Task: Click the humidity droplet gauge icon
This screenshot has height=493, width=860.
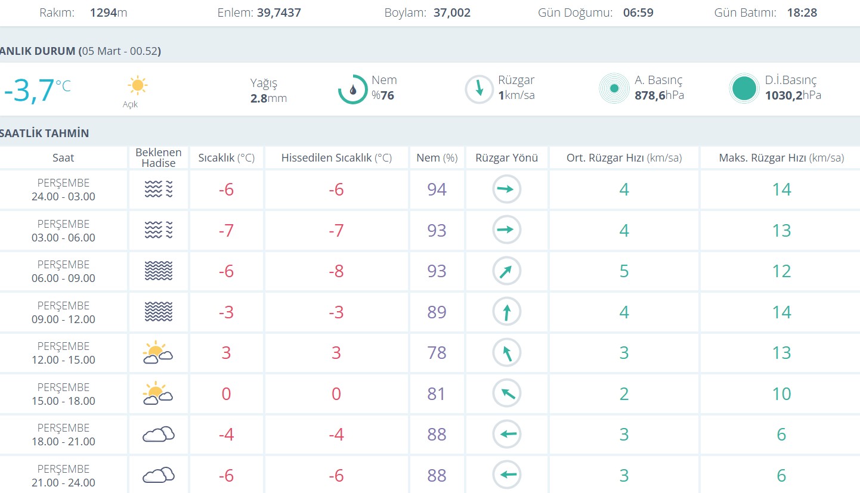Action: [x=352, y=89]
